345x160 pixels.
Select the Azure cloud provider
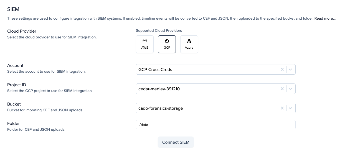189,44
